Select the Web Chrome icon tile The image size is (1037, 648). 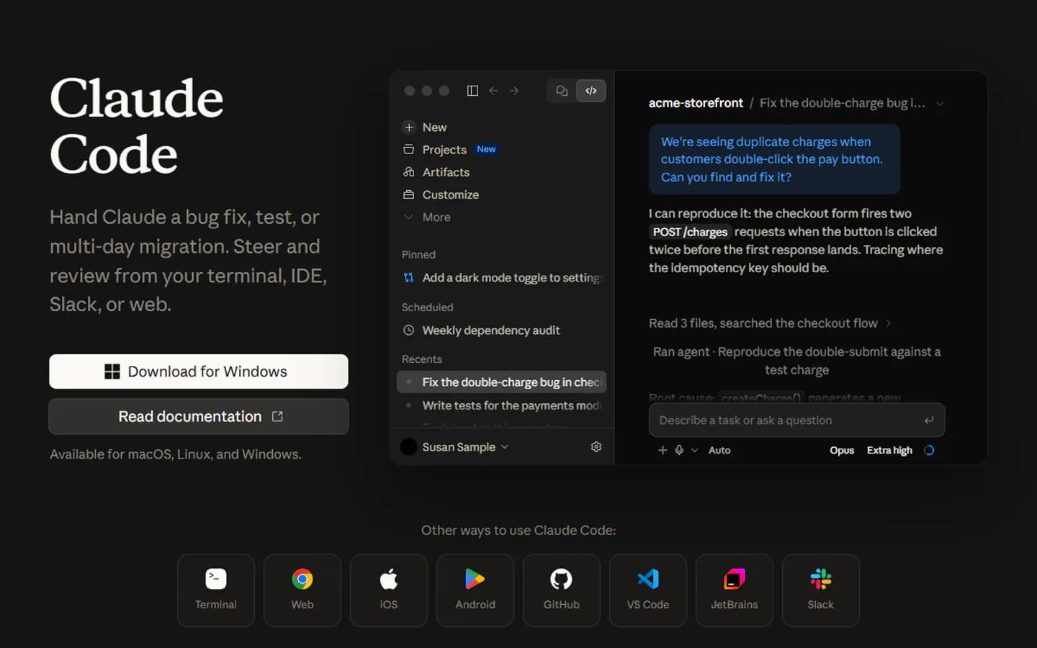(302, 590)
